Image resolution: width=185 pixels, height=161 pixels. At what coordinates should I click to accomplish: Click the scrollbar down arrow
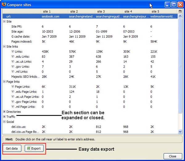pos(180,132)
